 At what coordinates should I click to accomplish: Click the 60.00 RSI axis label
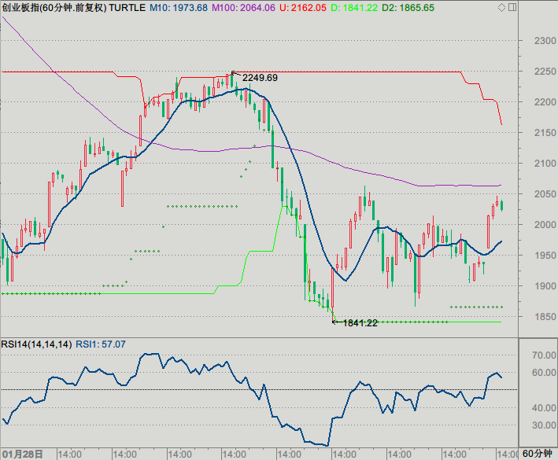click(x=544, y=373)
